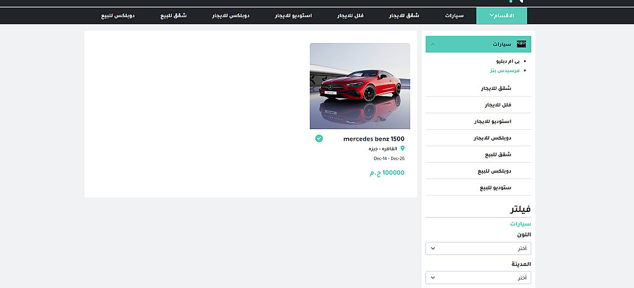The height and width of the screenshot is (288, 634).
Task: Click the car icon in sidebar header
Action: coord(522,44)
